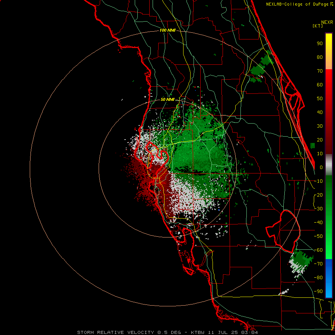Image resolution: width=335 pixels, height=335 pixels.
Task: Click the '[KT]' units label
Action: tap(318, 26)
